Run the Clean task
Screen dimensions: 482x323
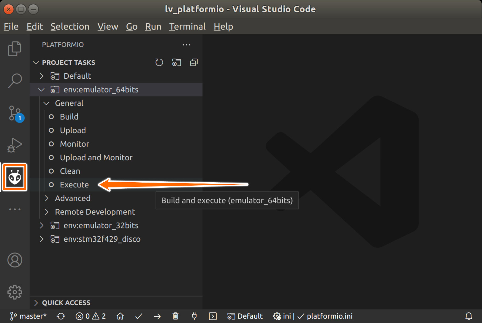116,171
